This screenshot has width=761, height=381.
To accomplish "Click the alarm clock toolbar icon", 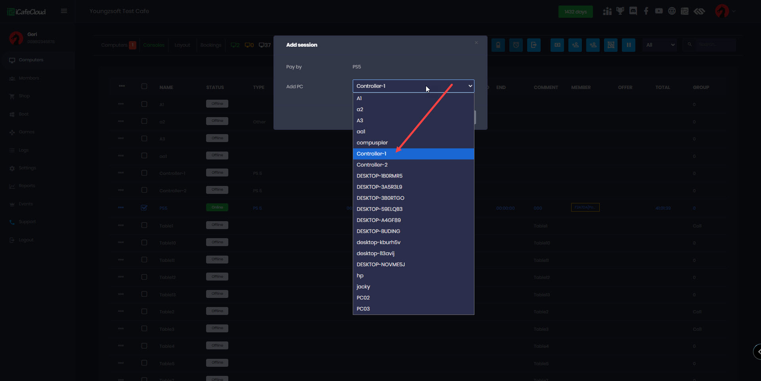I will [516, 45].
